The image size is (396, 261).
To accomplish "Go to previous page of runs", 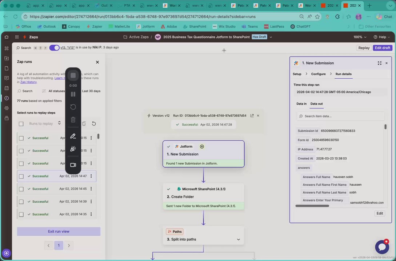I will point(48,245).
